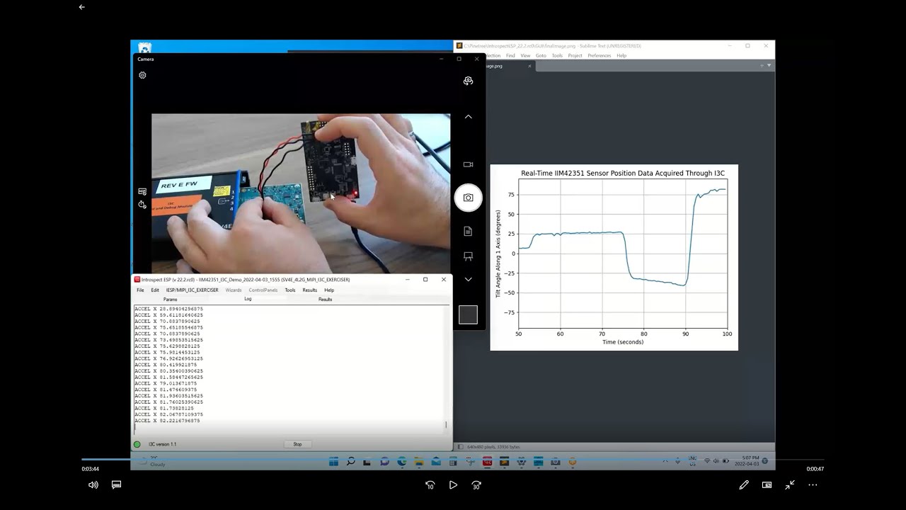Play the video
This screenshot has width=906, height=510.
tap(453, 485)
